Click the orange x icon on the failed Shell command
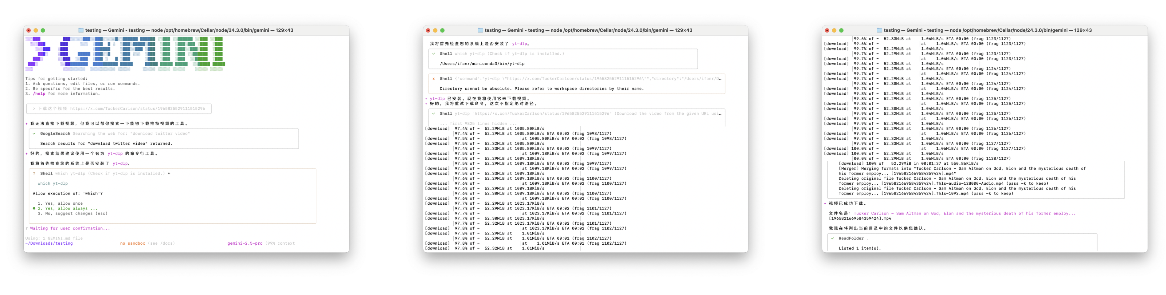Screen dimensions: 1166x295 tap(434, 79)
